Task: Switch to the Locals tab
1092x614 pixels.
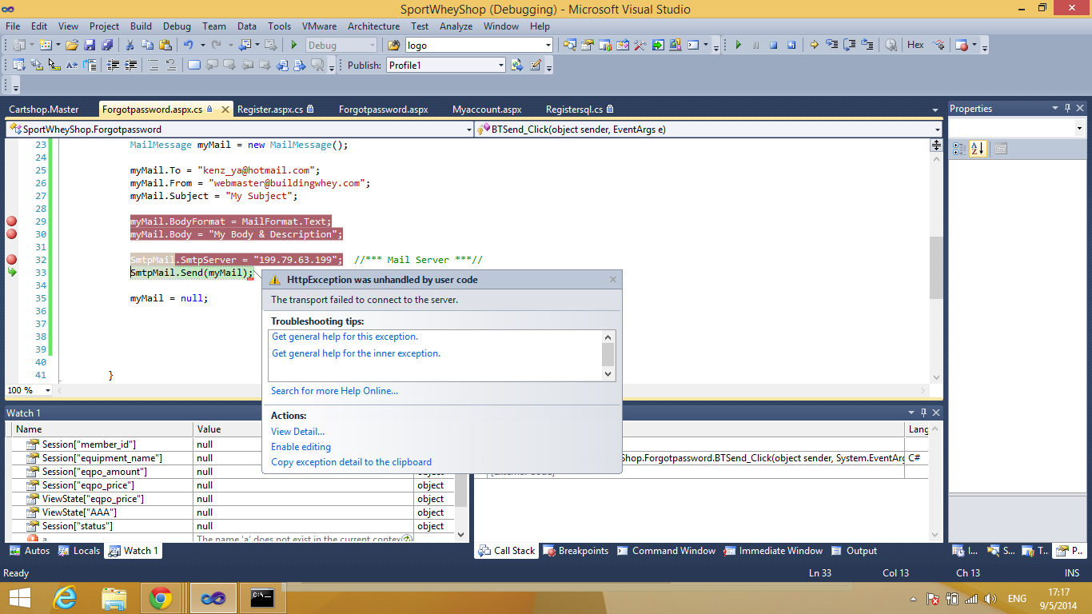Action: (x=80, y=551)
